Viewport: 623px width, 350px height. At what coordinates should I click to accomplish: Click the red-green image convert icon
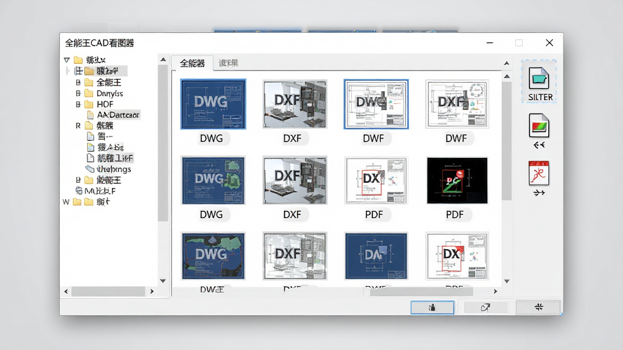[x=539, y=125]
